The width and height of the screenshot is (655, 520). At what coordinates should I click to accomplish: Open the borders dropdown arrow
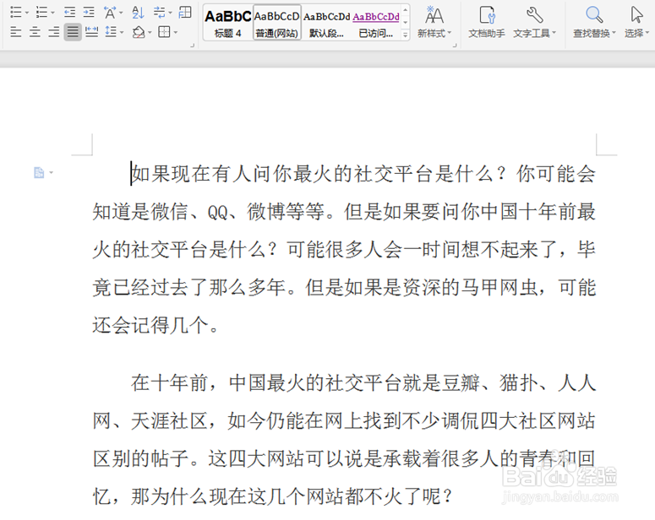point(176,32)
